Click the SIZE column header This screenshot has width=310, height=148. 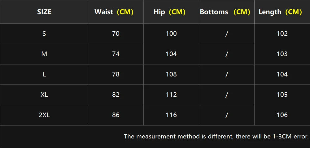[x=44, y=12]
